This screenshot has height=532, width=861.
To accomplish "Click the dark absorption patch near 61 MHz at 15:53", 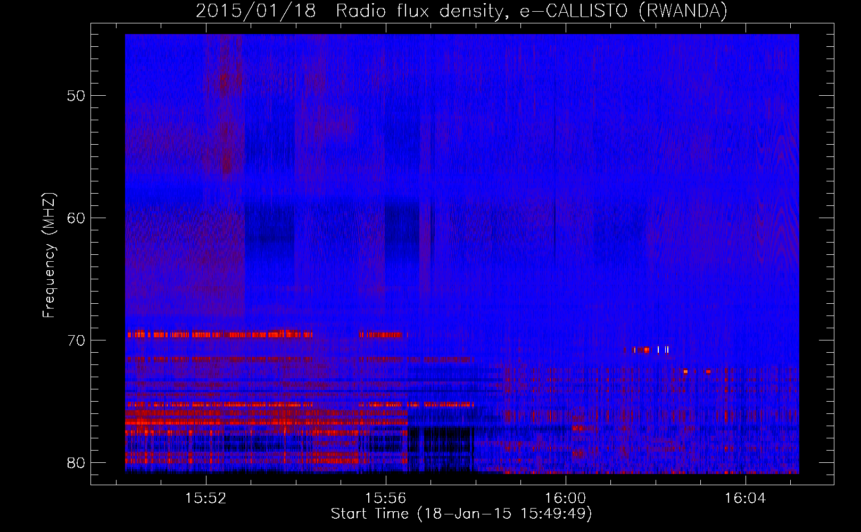I will (269, 231).
